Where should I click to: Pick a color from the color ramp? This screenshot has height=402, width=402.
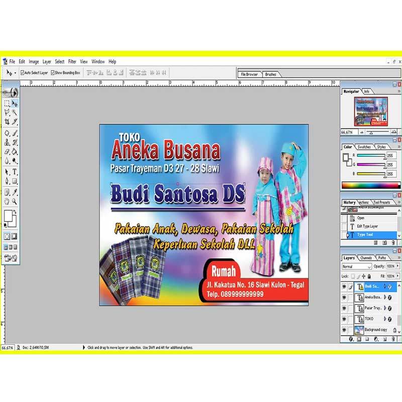(371, 185)
